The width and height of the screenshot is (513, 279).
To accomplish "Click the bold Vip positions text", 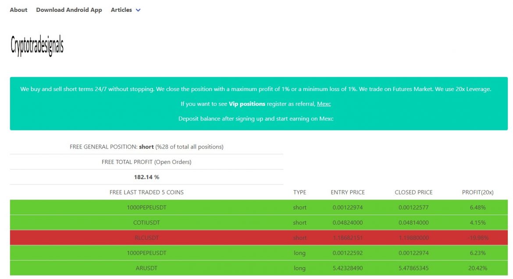I will point(247,104).
